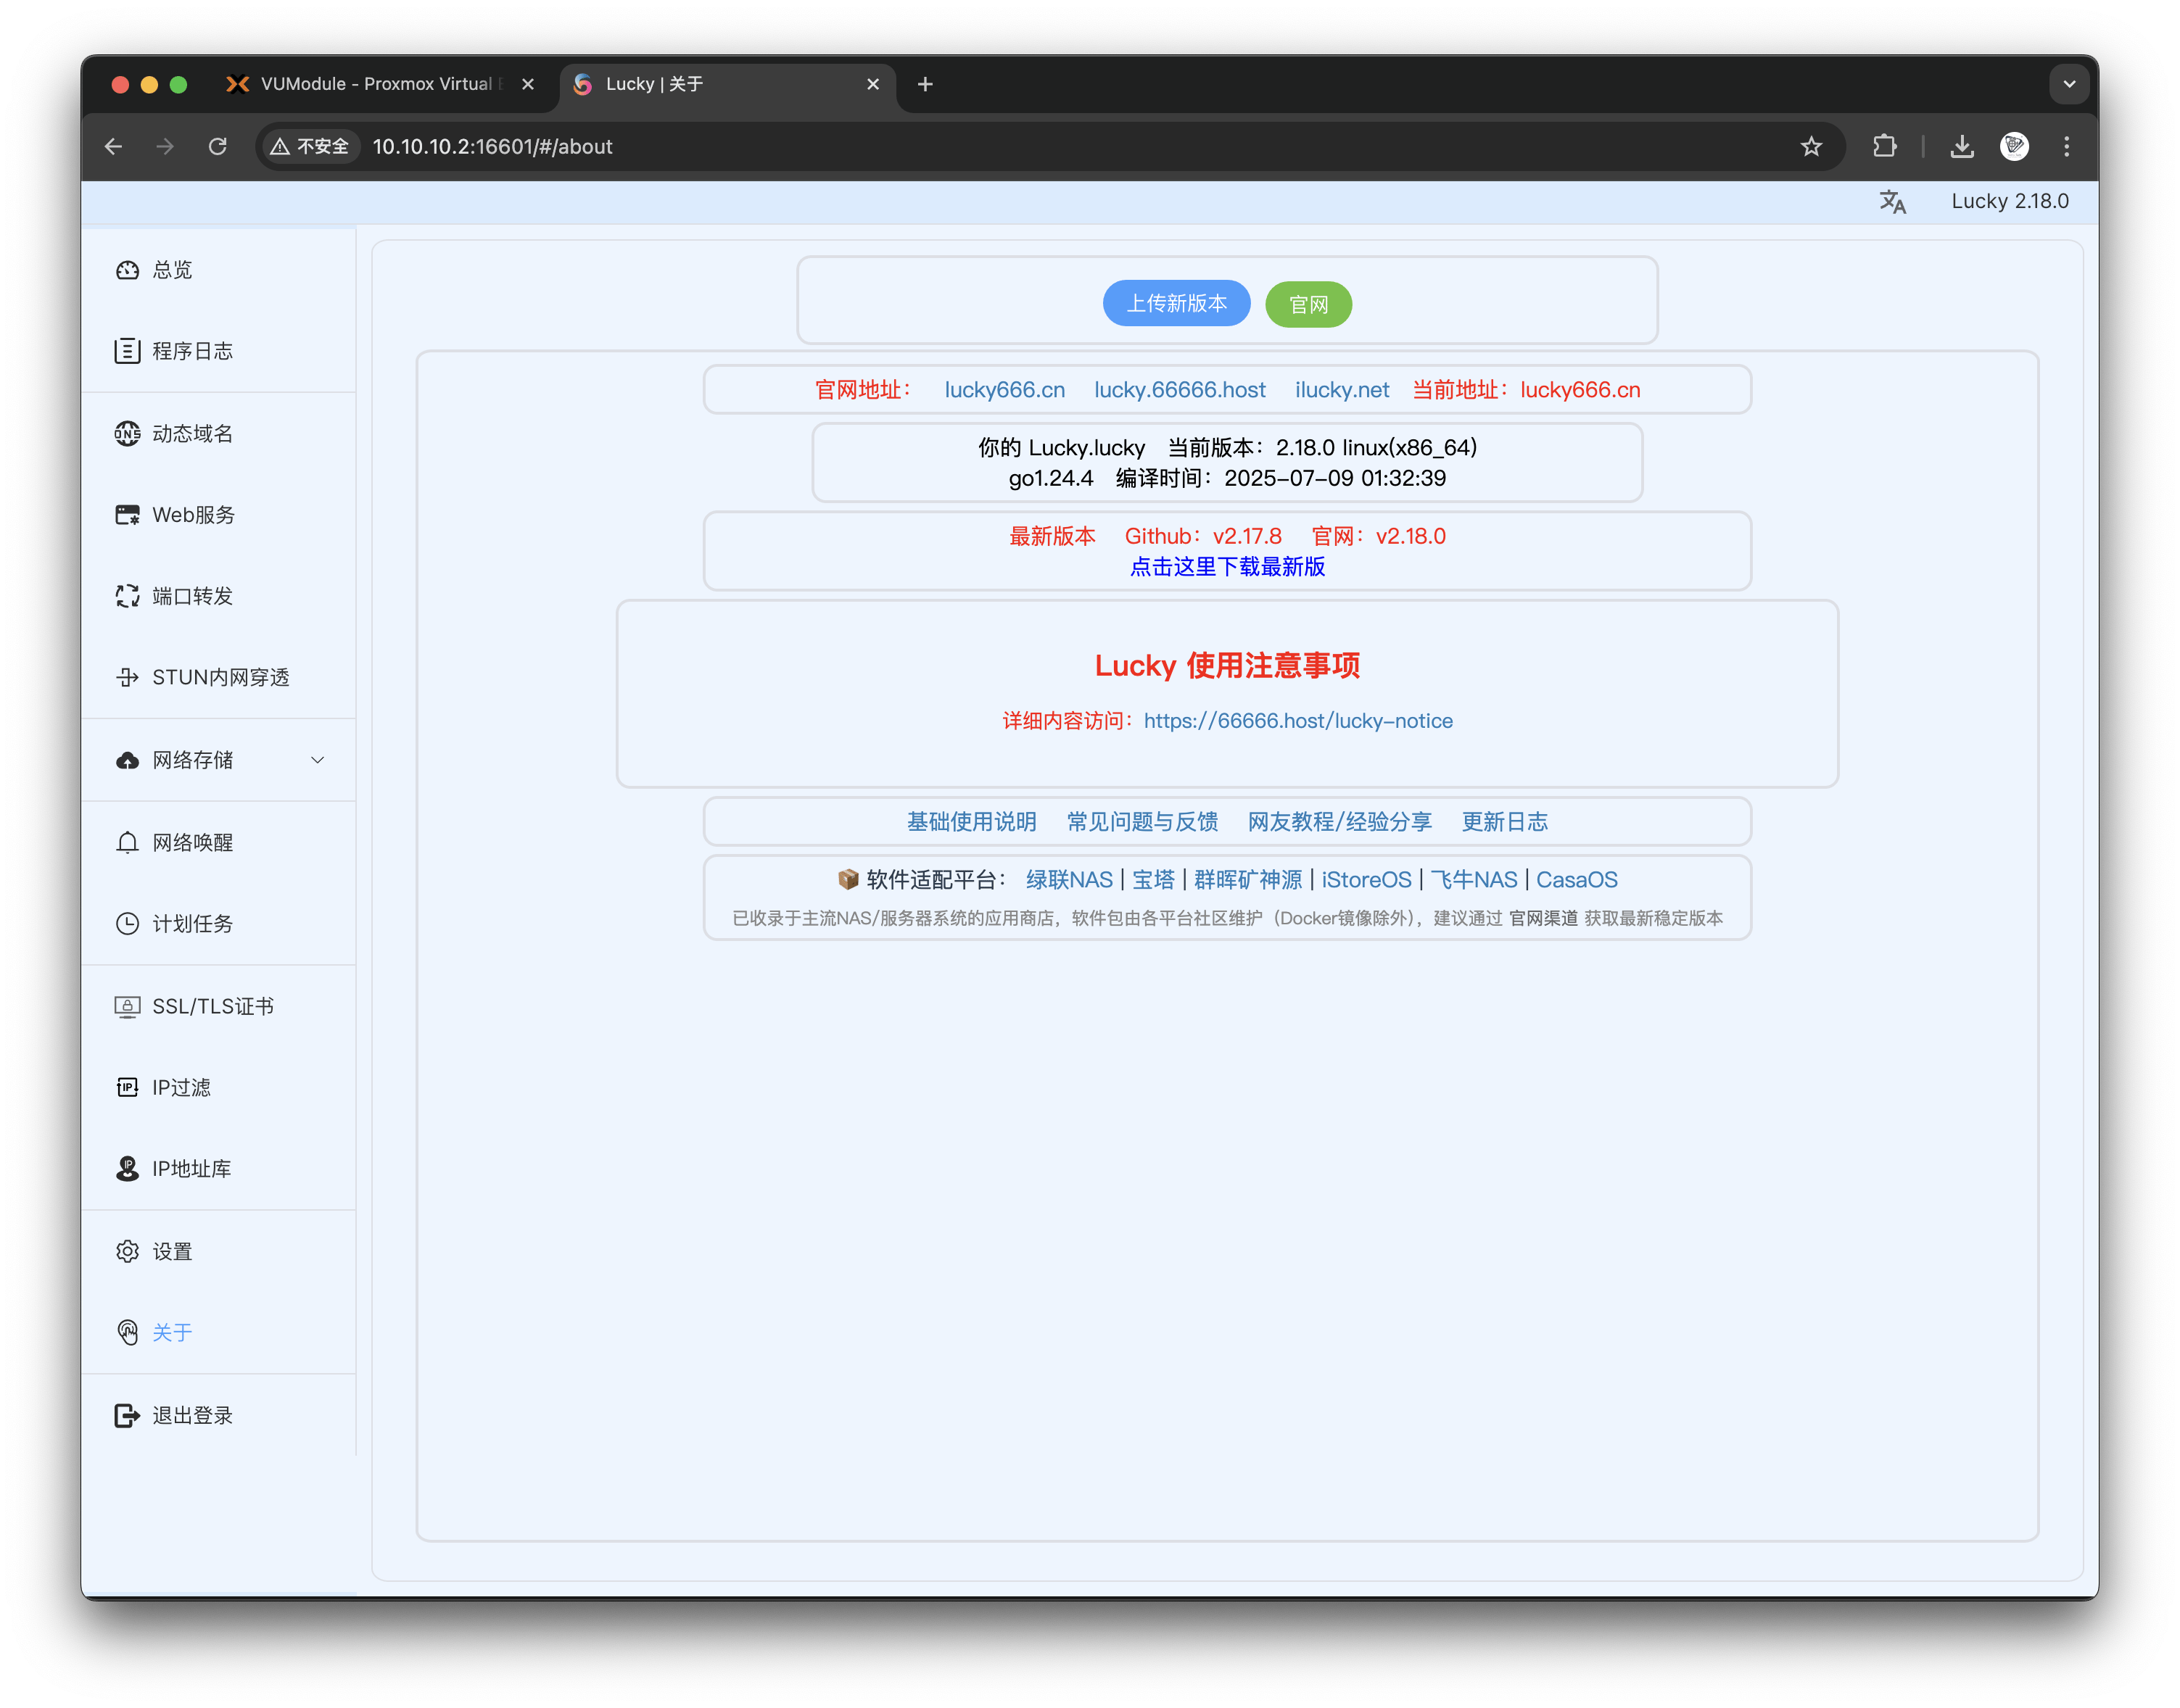Expand the 网络存储 submenu chevron
2180x1708 pixels.
[x=317, y=760]
